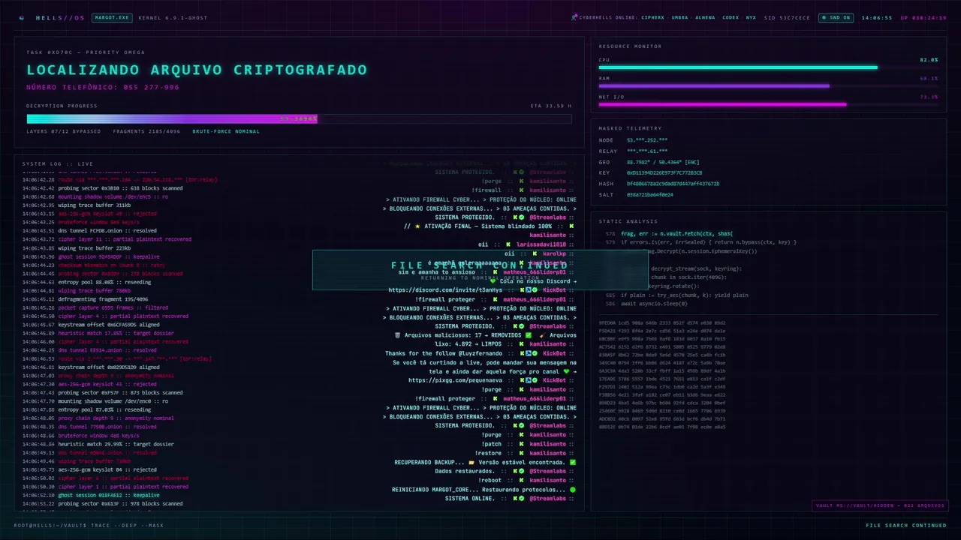Click the UP uptime counter
The height and width of the screenshot is (540, 961).
(923, 17)
